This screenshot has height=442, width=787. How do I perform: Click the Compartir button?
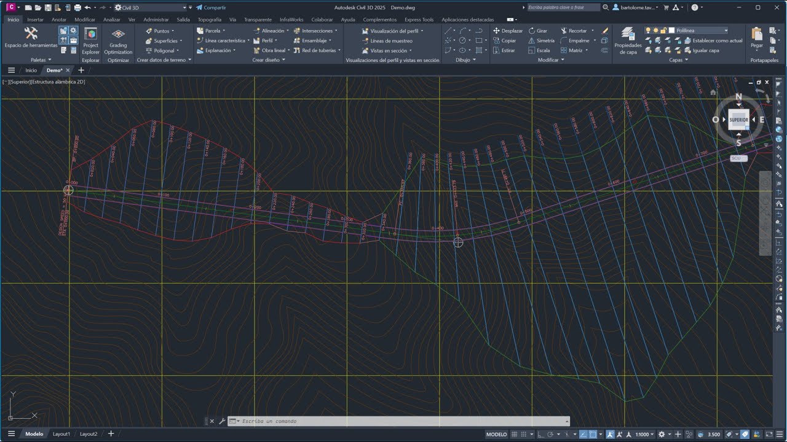pyautogui.click(x=211, y=7)
